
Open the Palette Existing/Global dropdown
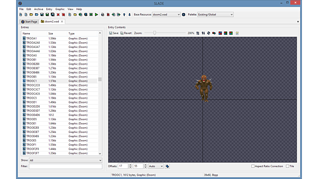click(215, 14)
